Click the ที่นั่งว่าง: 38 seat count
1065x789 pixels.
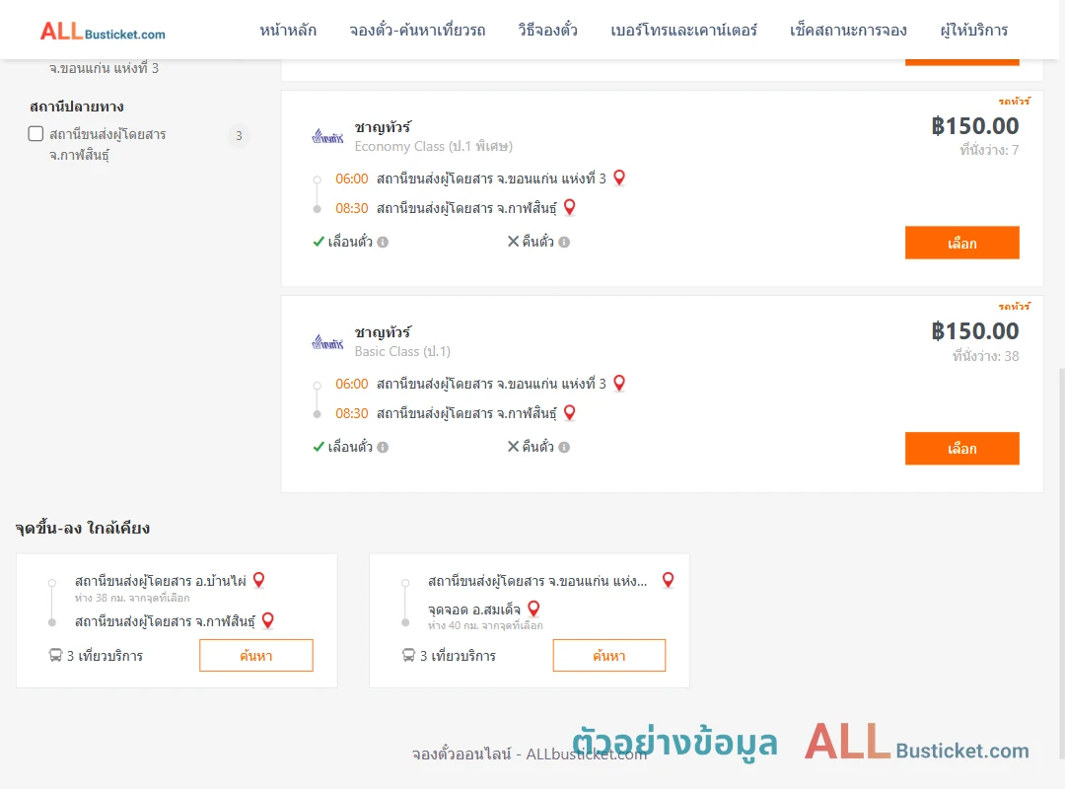point(985,356)
